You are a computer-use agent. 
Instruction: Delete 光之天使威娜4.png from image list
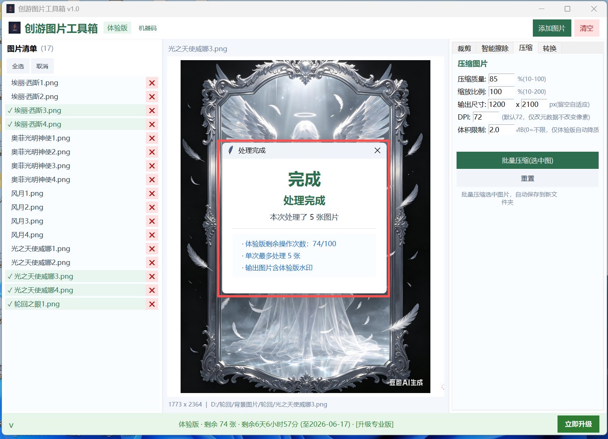152,290
